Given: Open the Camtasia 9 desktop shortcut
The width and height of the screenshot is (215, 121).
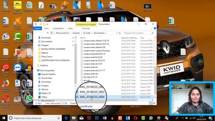Looking at the screenshot, I should [x=17, y=38].
